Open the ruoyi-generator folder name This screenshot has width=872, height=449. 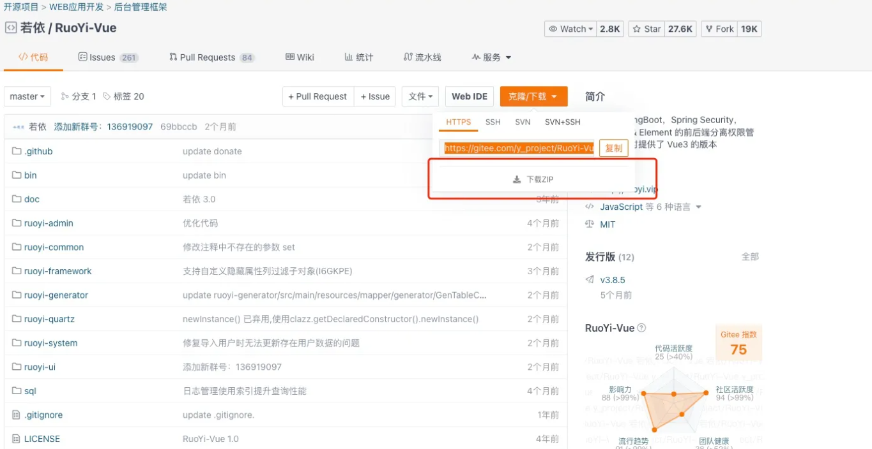(x=56, y=295)
